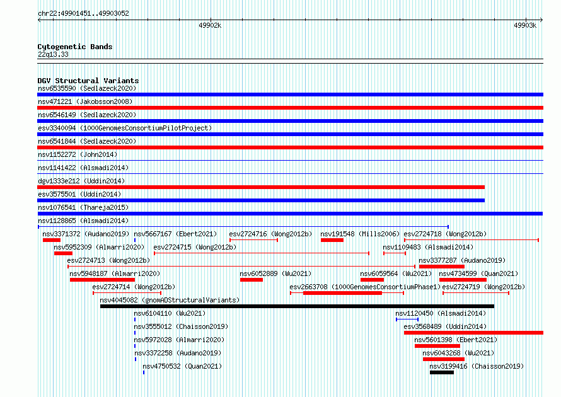Image resolution: width=561 pixels, height=397 pixels.
Task: Click nsv3555012 (Chaisson2019) label
Action: tap(181, 326)
